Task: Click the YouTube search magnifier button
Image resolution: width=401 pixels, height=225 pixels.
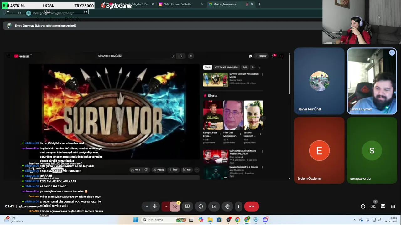Action: [181, 56]
